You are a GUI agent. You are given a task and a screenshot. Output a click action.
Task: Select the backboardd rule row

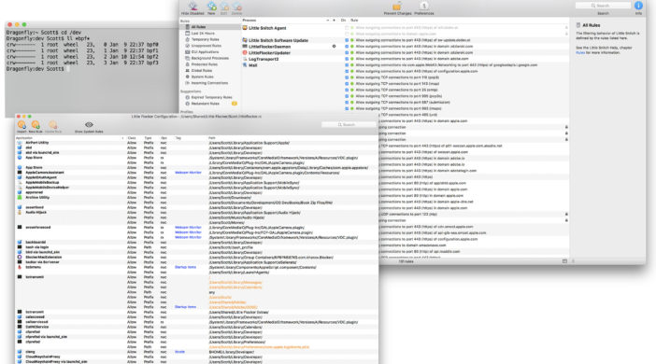click(196, 243)
